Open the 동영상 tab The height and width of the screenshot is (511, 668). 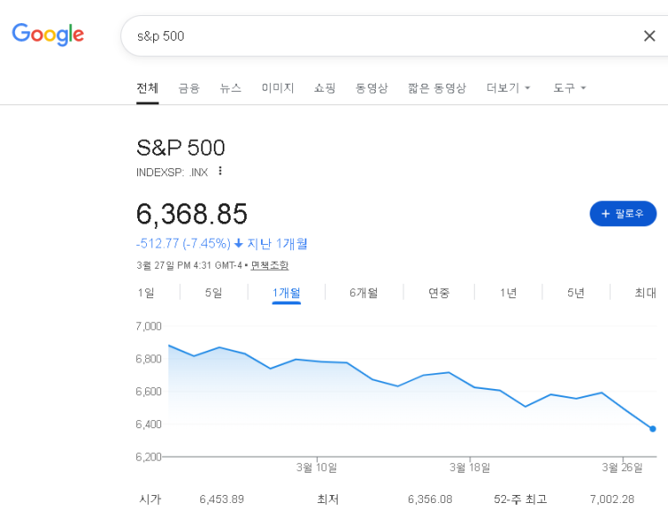point(371,88)
